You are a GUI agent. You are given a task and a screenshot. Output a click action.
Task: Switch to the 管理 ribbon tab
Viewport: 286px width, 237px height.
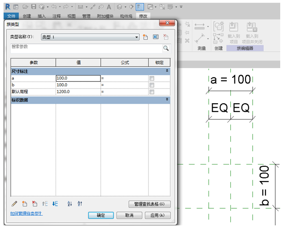click(x=86, y=16)
